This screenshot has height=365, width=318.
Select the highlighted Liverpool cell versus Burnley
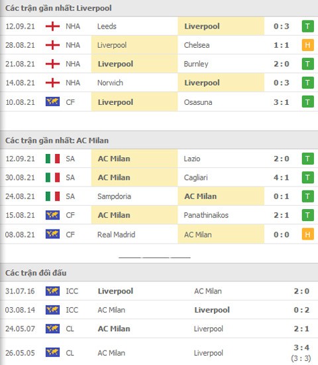click(134, 64)
